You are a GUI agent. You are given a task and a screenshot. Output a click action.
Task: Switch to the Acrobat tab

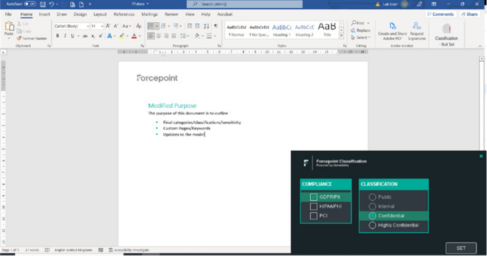(x=224, y=14)
